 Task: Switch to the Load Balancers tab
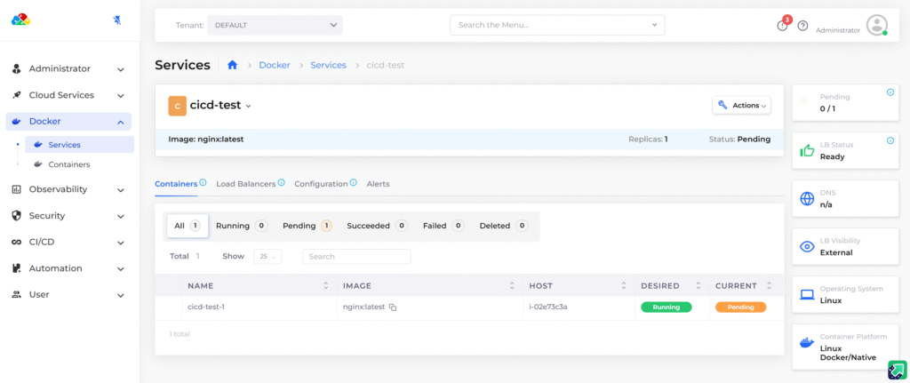tap(245, 184)
